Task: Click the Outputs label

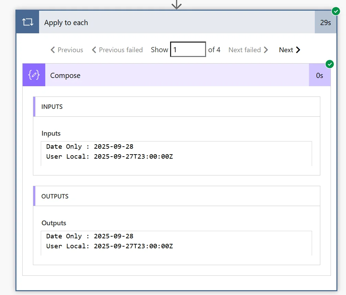Action: [x=54, y=223]
